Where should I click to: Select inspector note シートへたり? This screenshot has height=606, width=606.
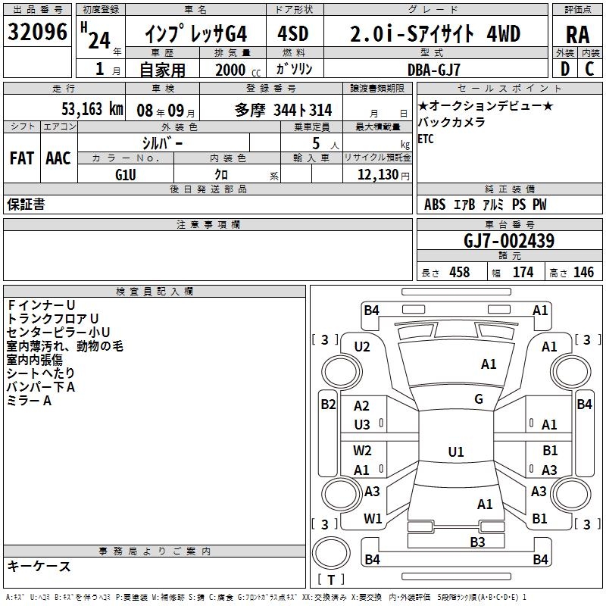coord(41,373)
